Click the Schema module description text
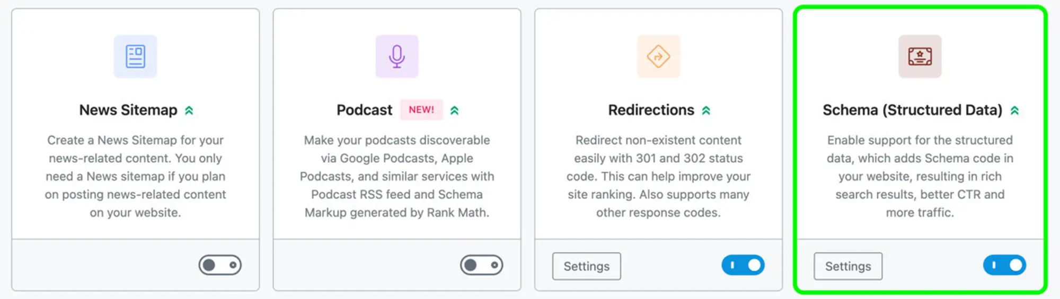 (x=920, y=176)
